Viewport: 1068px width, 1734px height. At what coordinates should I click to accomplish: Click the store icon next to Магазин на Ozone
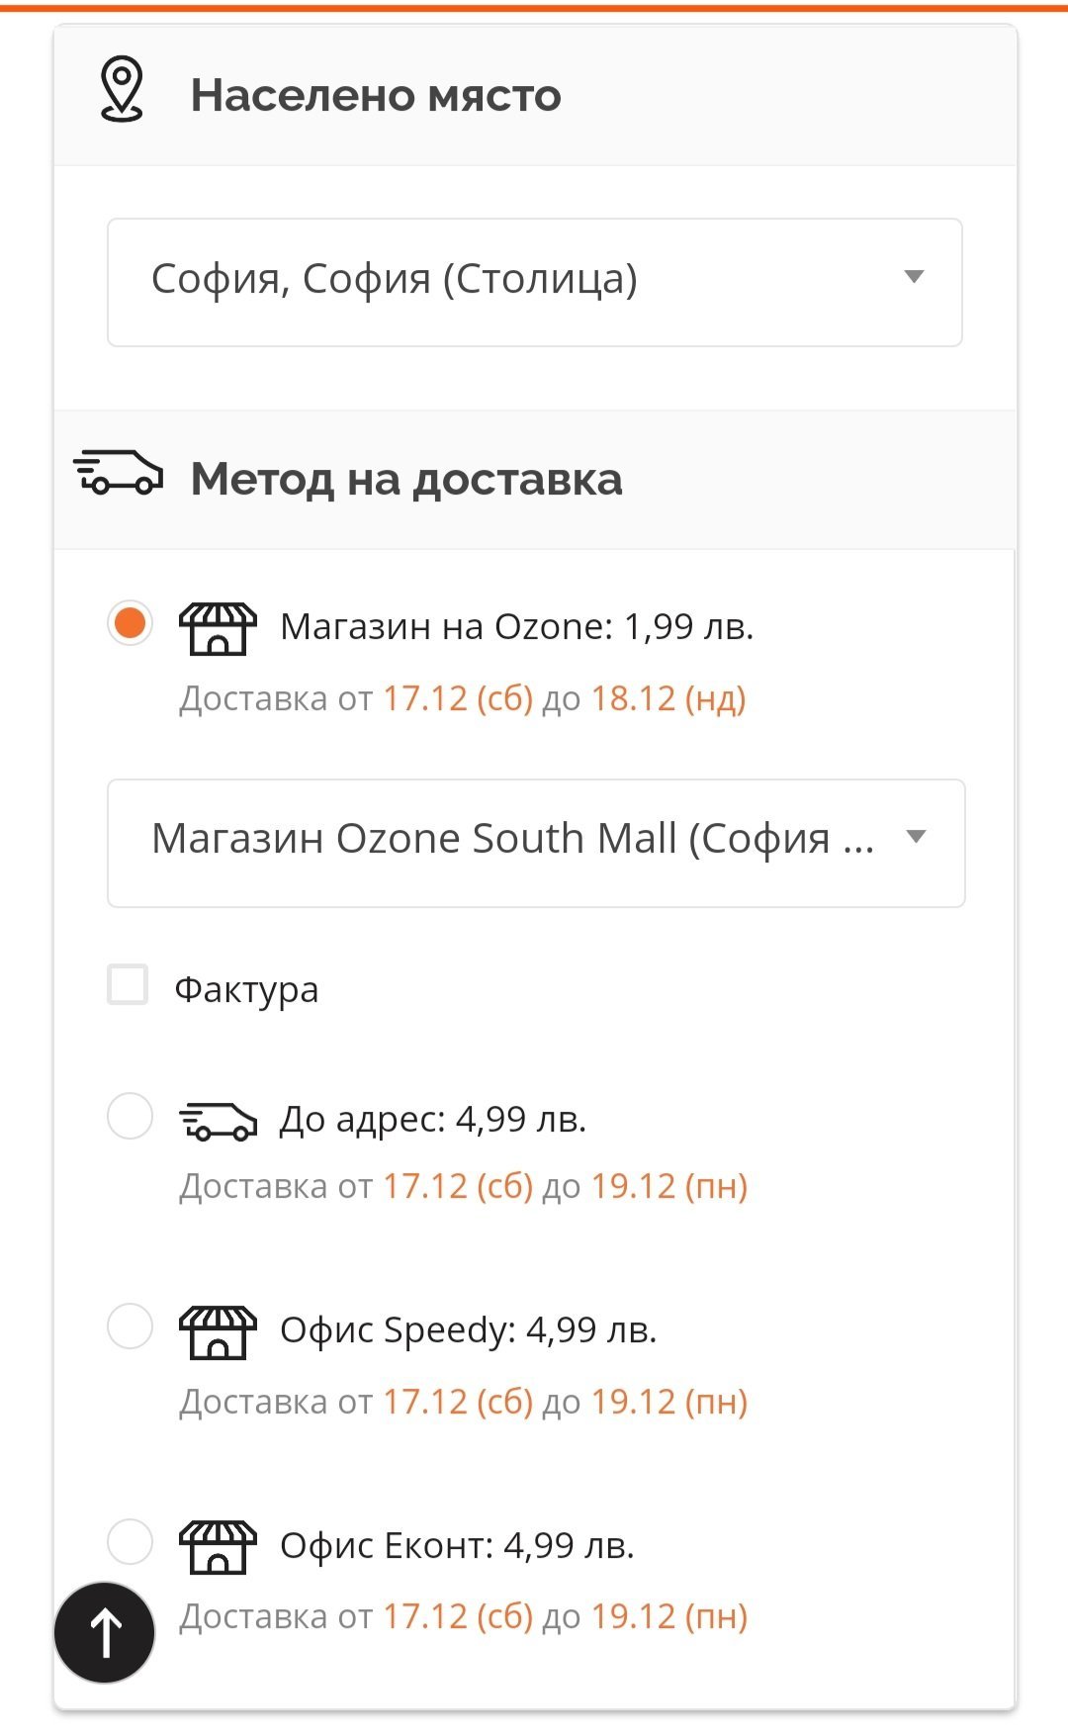(218, 629)
